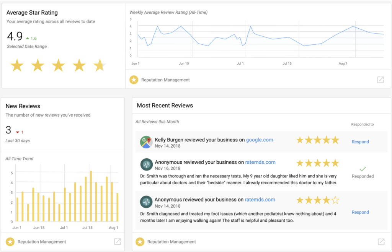Click red down arrow next to 3 new reviews
The width and height of the screenshot is (392, 252).
click(17, 132)
